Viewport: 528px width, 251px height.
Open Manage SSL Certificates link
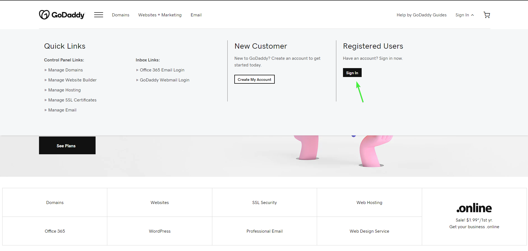72,100
